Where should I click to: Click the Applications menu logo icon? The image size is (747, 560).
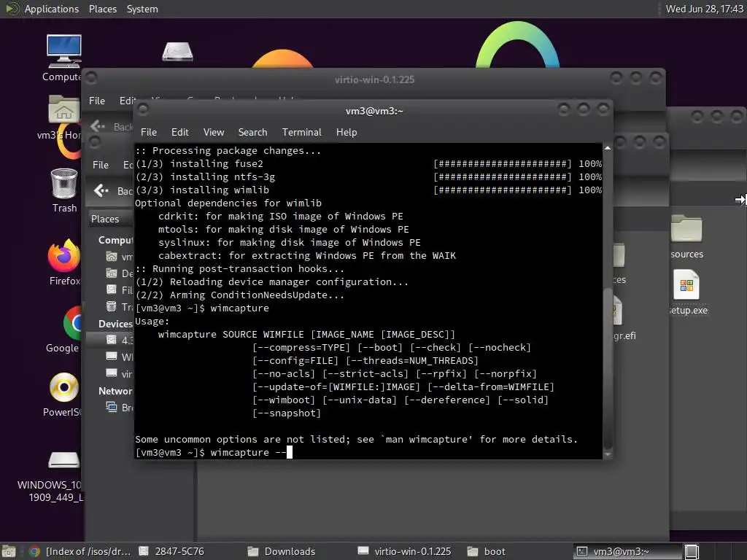[x=12, y=9]
